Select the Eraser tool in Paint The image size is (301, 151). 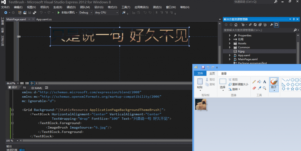(x=254, y=88)
